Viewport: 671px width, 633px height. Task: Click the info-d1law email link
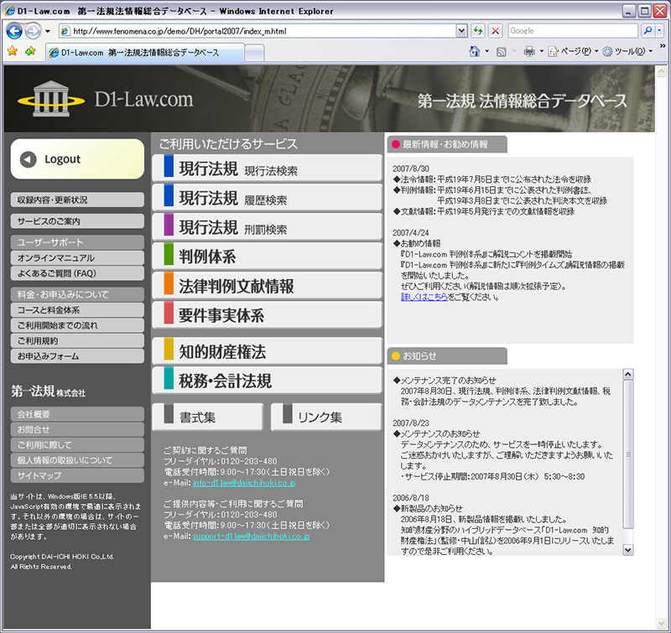244,483
